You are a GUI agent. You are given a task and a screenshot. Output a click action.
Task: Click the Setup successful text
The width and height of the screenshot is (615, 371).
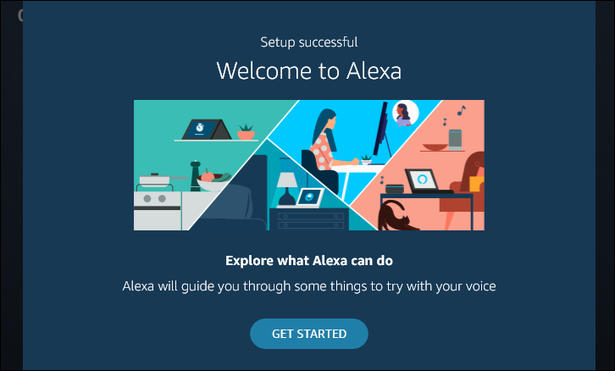click(x=309, y=42)
